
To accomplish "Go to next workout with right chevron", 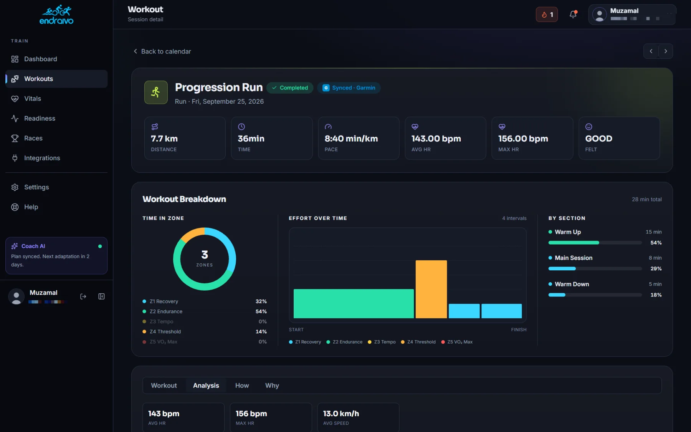I will (x=666, y=51).
